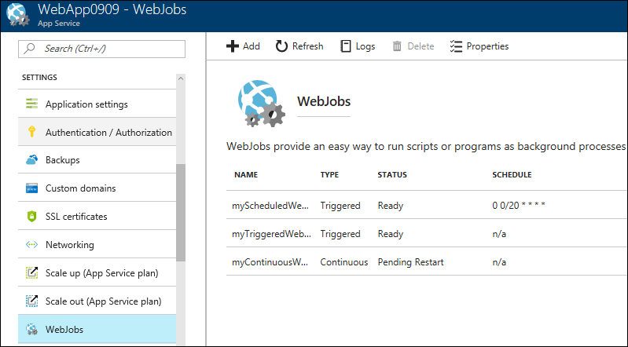Image resolution: width=628 pixels, height=347 pixels.
Task: Open Custom domains settings
Action: point(80,188)
